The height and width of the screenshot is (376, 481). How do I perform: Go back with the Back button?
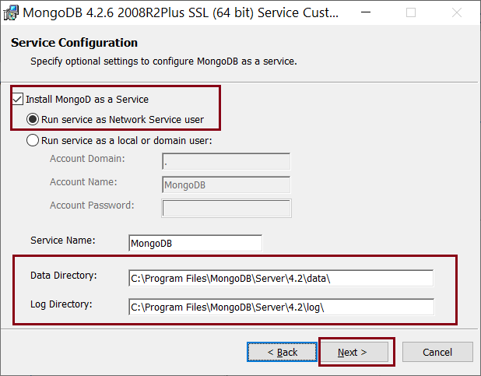[x=282, y=352]
